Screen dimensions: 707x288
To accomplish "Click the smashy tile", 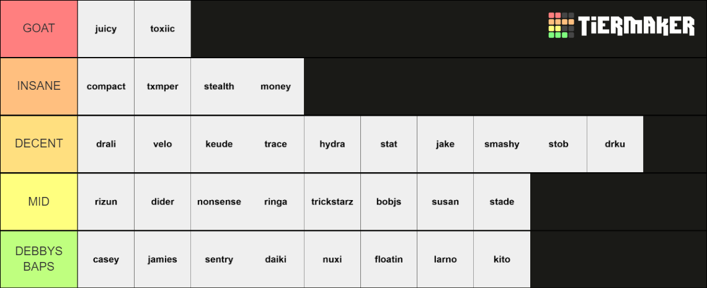I will coord(502,144).
